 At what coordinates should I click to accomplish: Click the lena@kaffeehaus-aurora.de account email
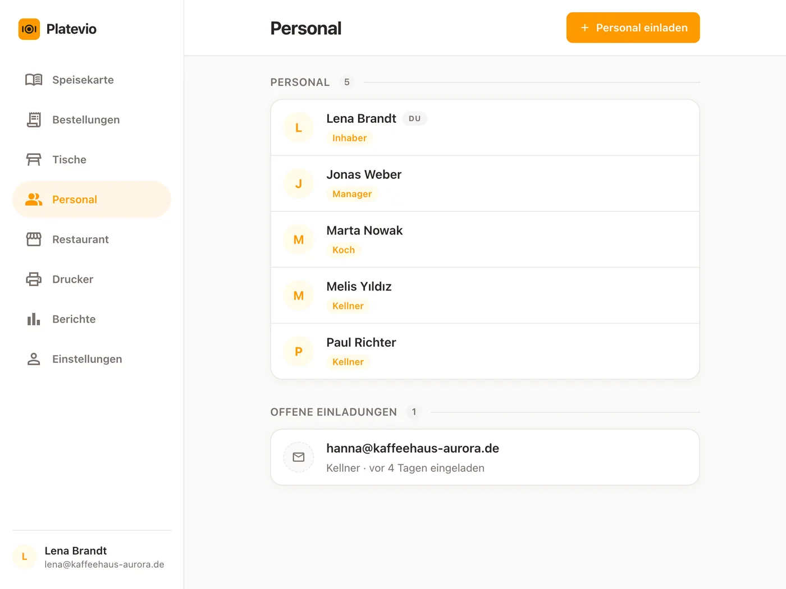click(x=104, y=564)
